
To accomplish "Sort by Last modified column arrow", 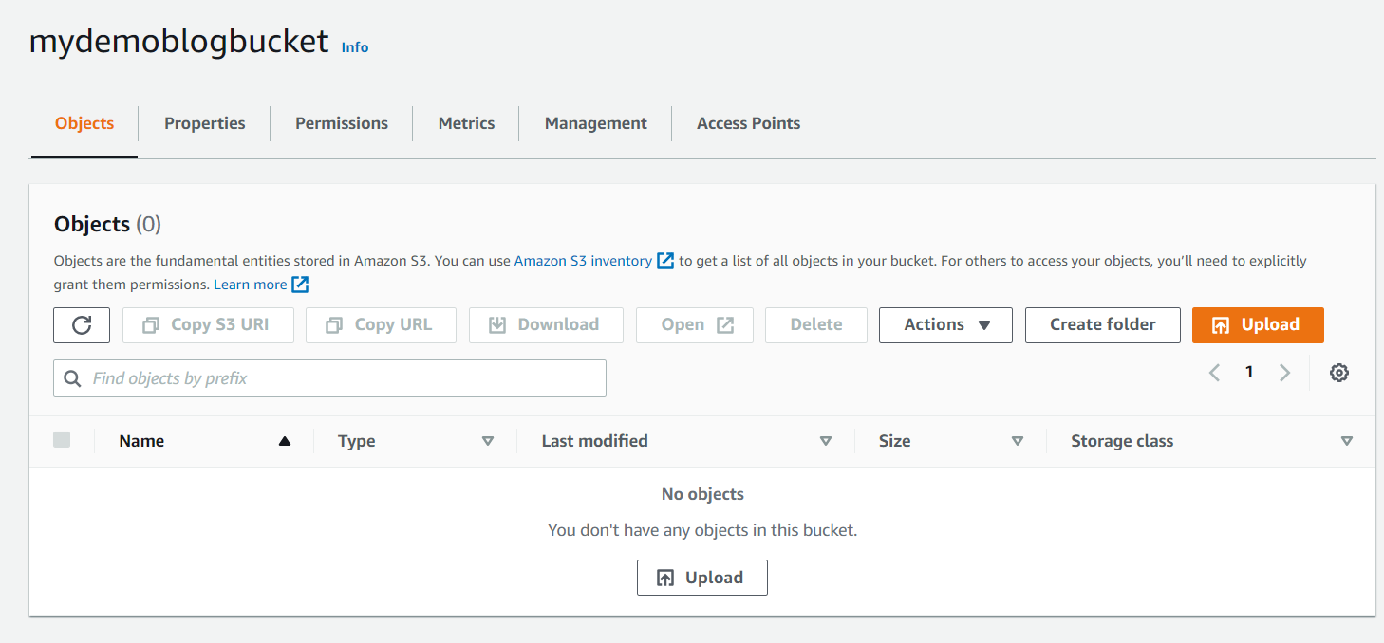I will [826, 441].
